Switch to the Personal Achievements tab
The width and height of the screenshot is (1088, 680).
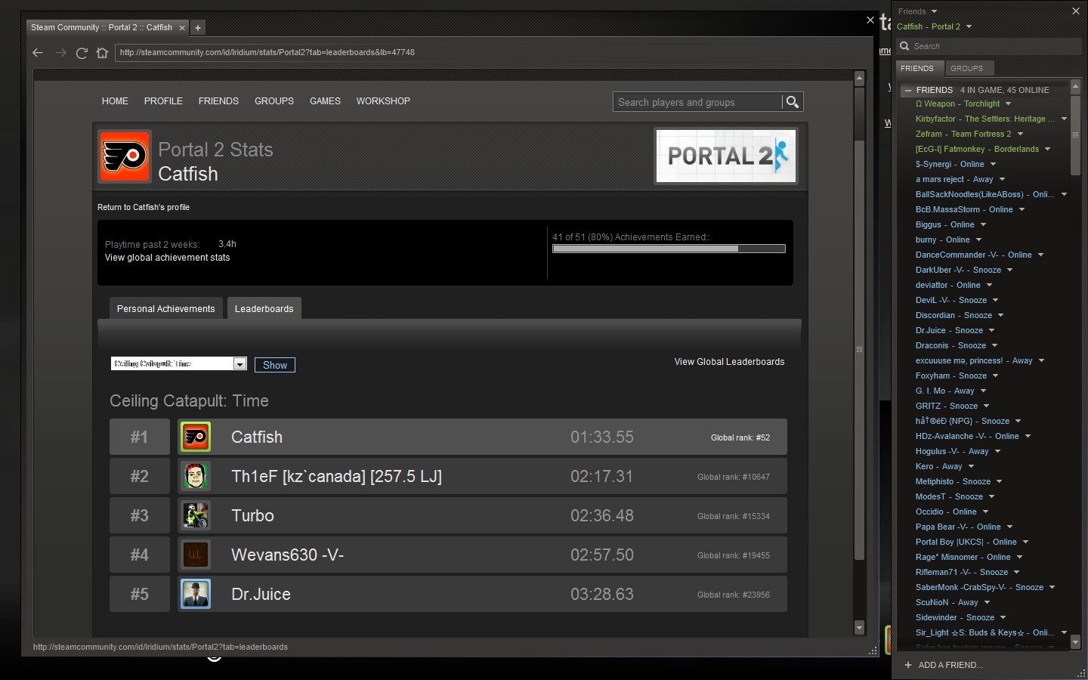(166, 308)
